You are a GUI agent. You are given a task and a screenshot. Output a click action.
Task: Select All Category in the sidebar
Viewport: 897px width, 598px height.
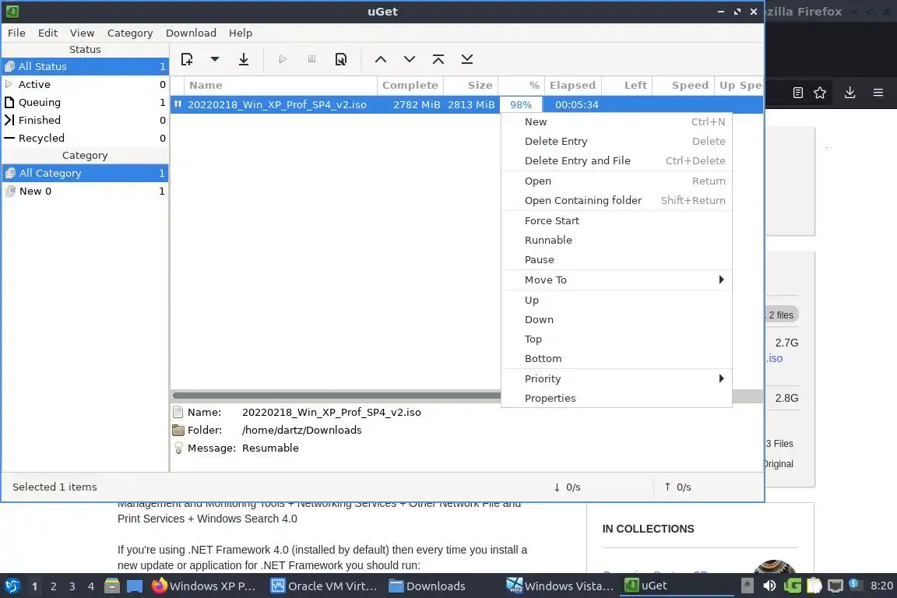pos(85,173)
